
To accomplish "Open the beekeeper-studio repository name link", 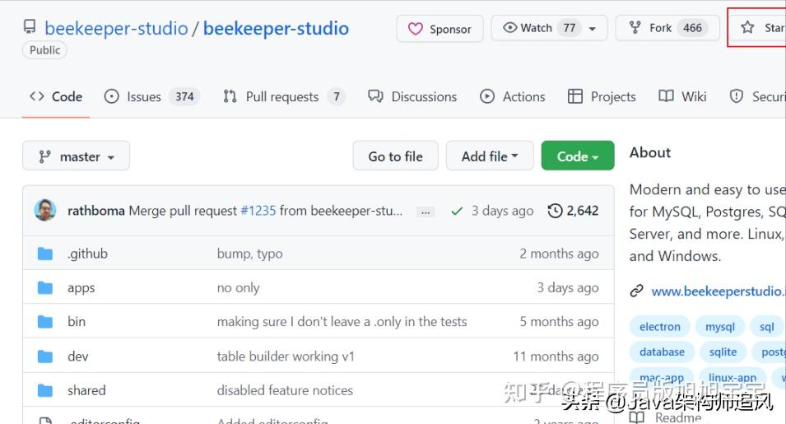I will pyautogui.click(x=276, y=29).
